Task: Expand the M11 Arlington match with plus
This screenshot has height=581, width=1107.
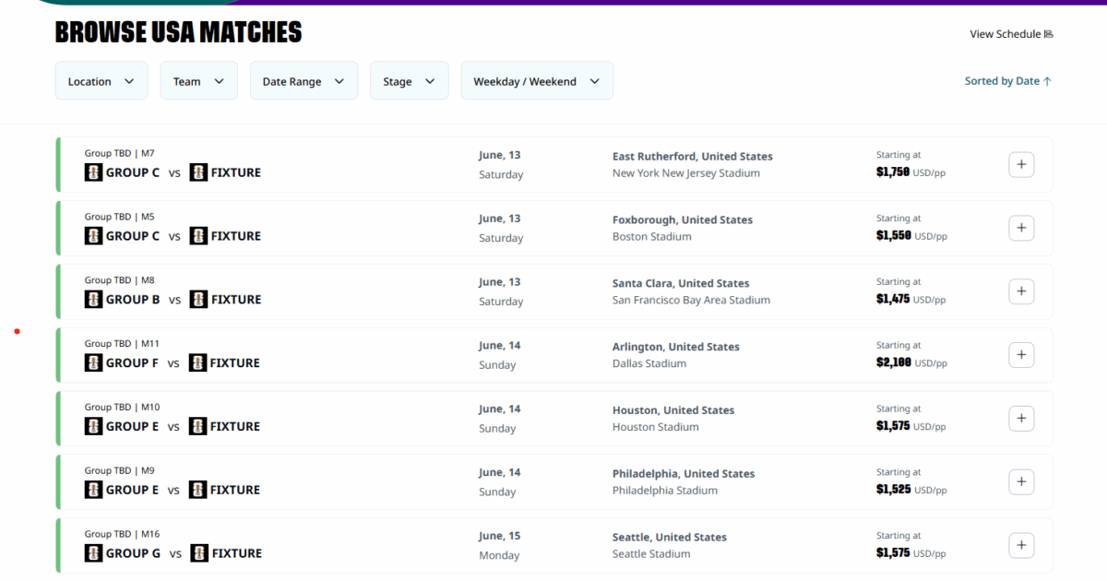Action: tap(1021, 355)
